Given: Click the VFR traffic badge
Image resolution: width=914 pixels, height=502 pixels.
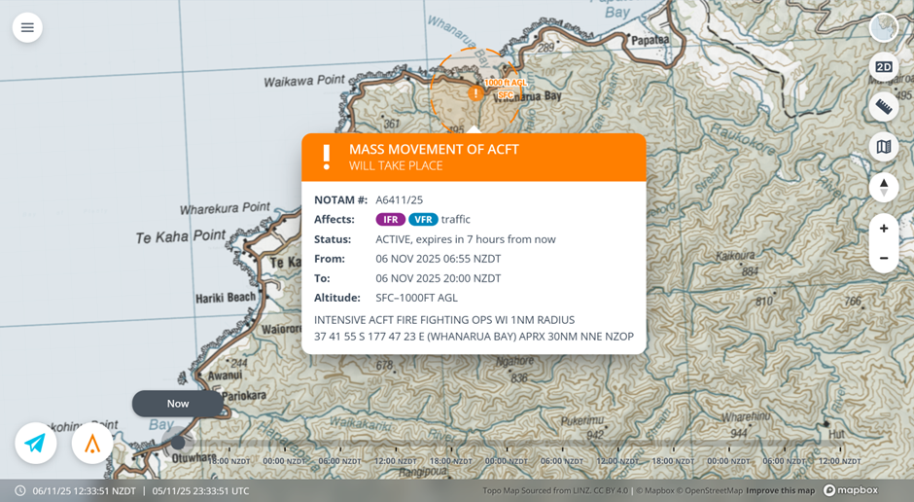Looking at the screenshot, I should coord(423,219).
